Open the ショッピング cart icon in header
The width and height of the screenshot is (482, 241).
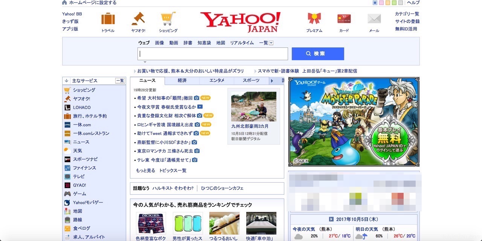pos(168,18)
